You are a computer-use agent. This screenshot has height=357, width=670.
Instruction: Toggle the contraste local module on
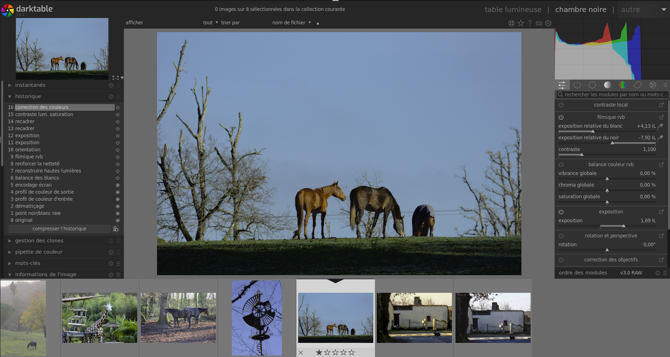point(561,105)
